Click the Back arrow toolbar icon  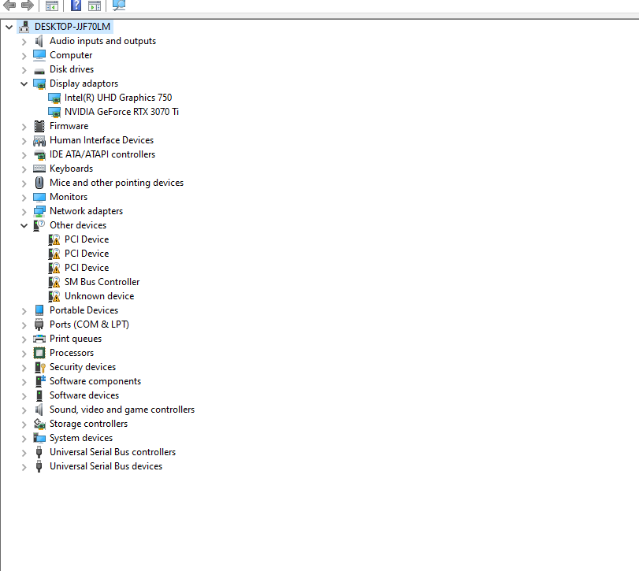click(9, 5)
